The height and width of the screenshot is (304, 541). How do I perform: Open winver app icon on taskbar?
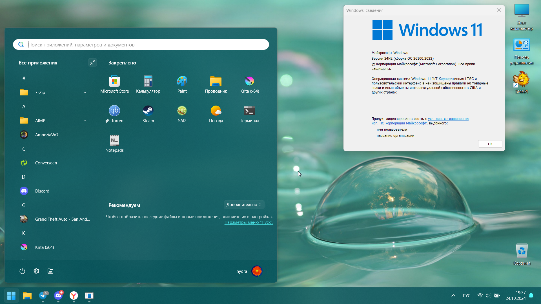[89, 296]
